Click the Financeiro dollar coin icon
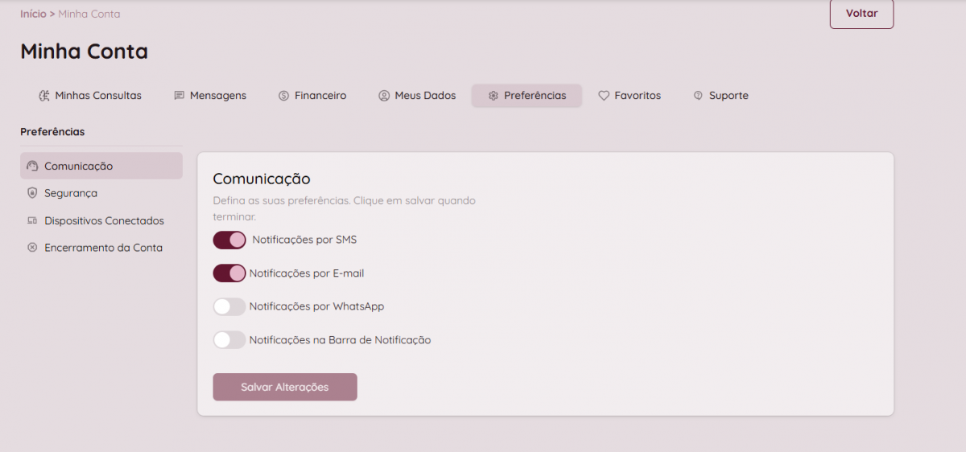Image resolution: width=966 pixels, height=452 pixels. 283,96
